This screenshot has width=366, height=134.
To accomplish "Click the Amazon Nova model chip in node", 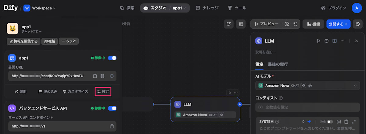I will (x=205, y=115).
